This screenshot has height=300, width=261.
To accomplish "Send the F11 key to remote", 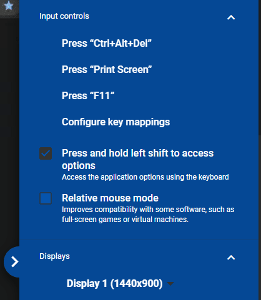I will point(88,95).
